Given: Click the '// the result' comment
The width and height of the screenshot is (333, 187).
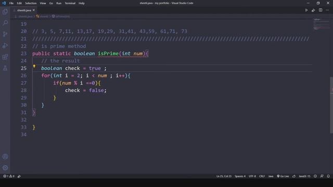Looking at the screenshot, I should [x=60, y=61].
